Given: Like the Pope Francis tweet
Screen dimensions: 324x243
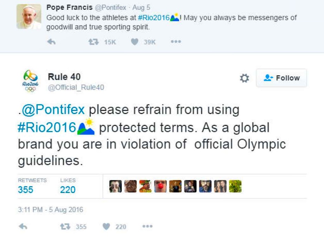Looking at the screenshot, I should (135, 42).
